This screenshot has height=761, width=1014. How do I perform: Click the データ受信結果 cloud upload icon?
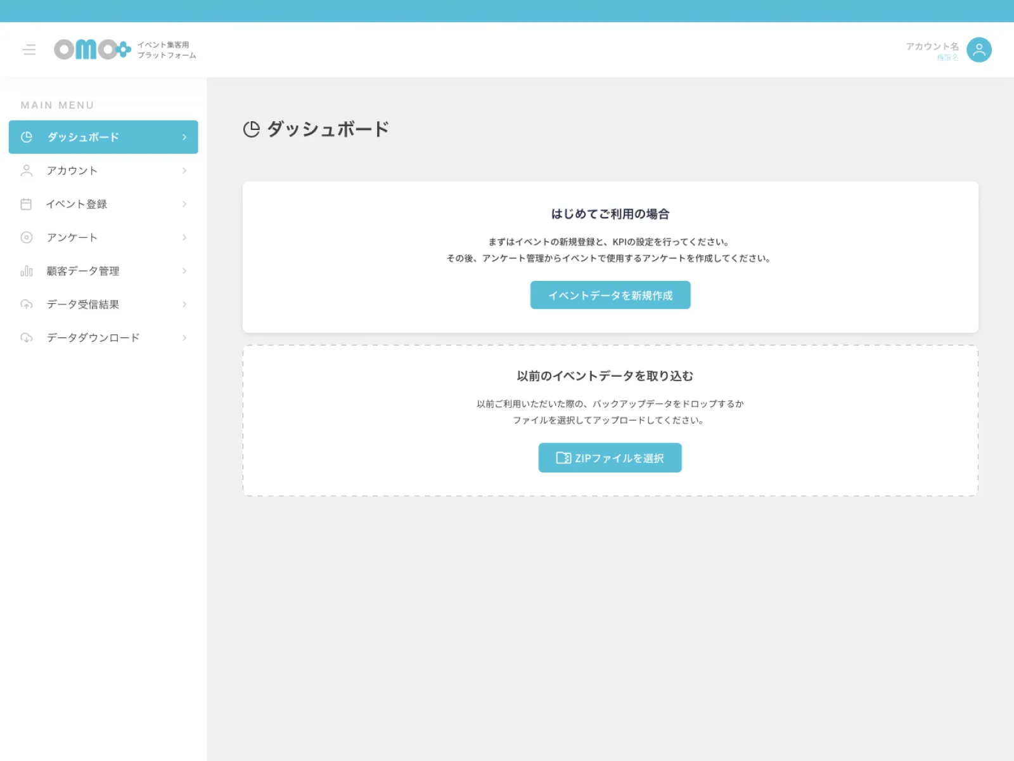(27, 304)
